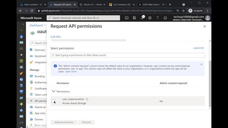The image size is (228, 128).
Task: Open Azure portal settings gear
Action: tap(150, 18)
